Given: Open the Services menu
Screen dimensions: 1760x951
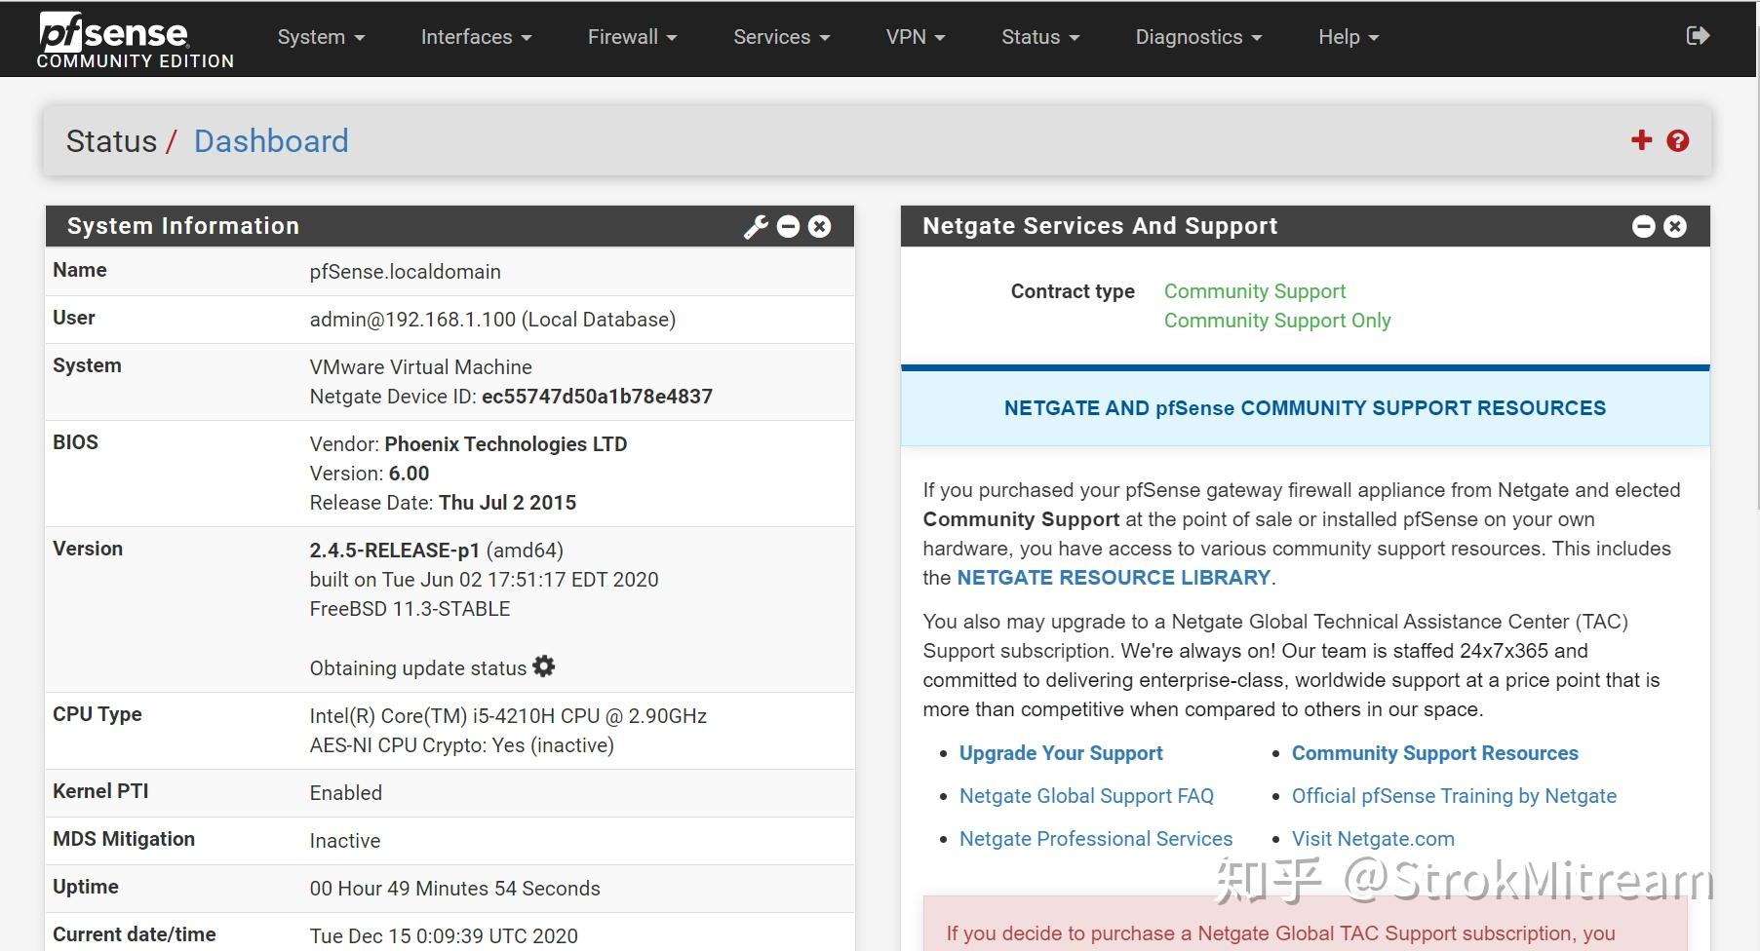Looking at the screenshot, I should pyautogui.click(x=780, y=36).
